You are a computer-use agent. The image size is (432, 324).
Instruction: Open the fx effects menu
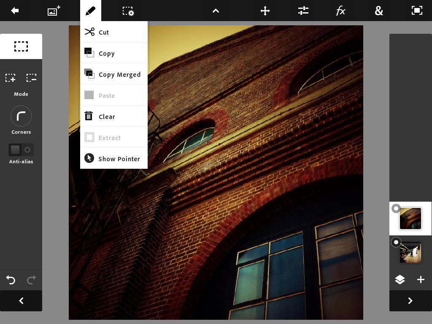pos(341,11)
